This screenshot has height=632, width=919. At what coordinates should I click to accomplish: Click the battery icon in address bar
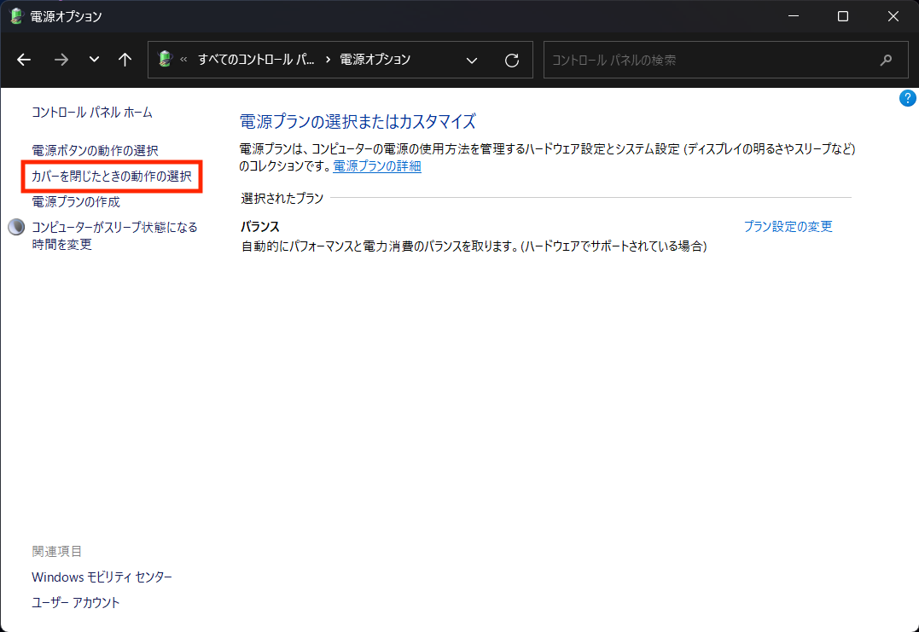coord(166,60)
